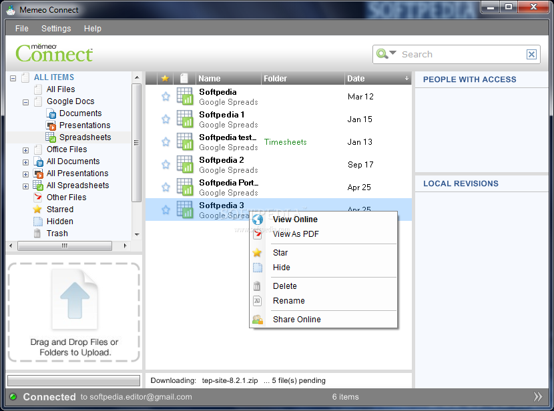Open the Help menu
The width and height of the screenshot is (554, 411).
click(x=93, y=28)
